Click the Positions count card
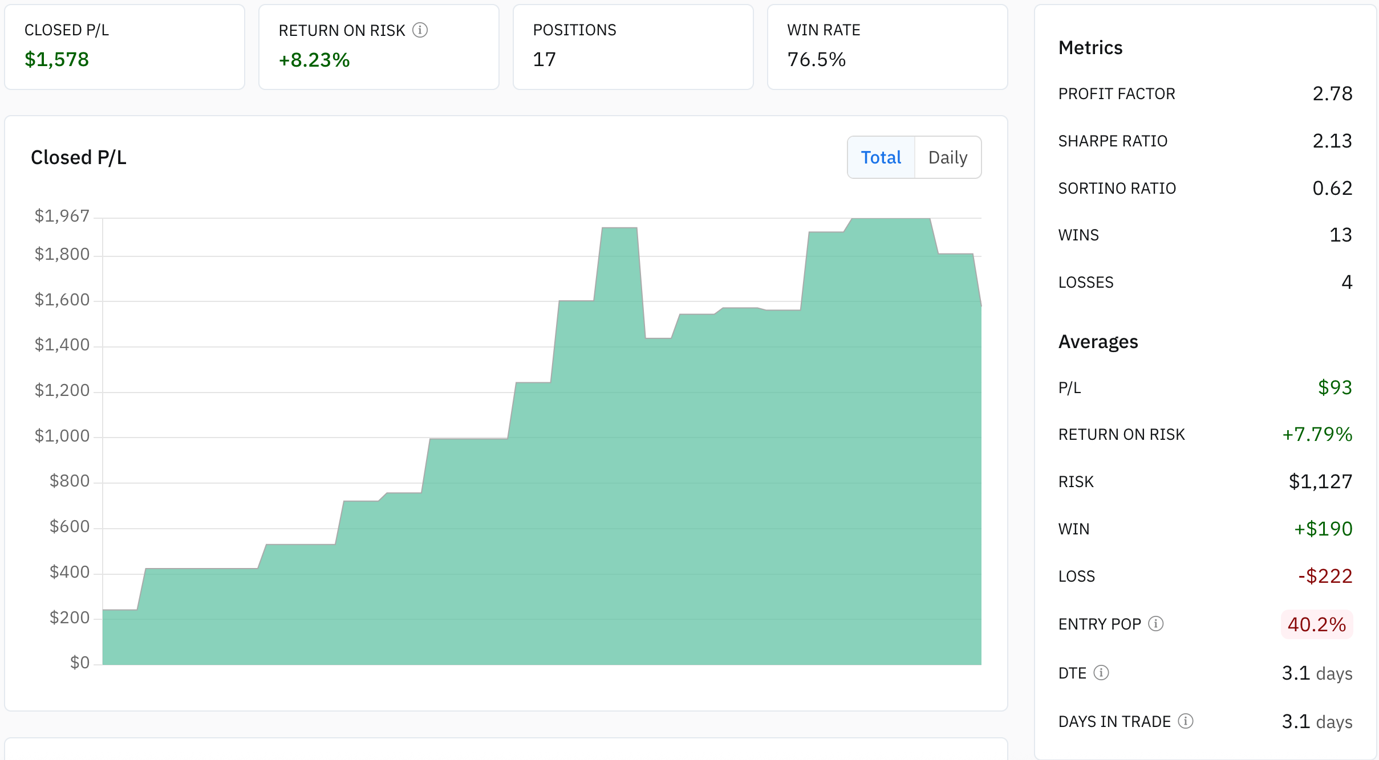Screen dimensions: 1379x760 pyautogui.click(x=633, y=47)
